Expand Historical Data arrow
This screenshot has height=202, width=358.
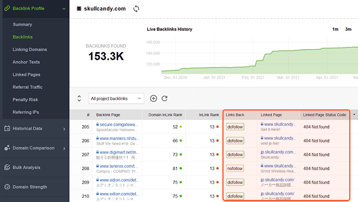coord(64,129)
